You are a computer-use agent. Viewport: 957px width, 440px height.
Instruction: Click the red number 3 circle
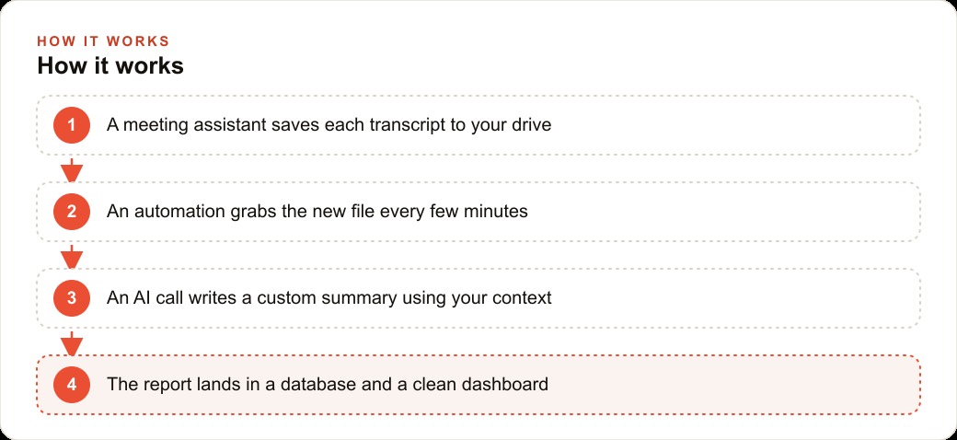[72, 298]
